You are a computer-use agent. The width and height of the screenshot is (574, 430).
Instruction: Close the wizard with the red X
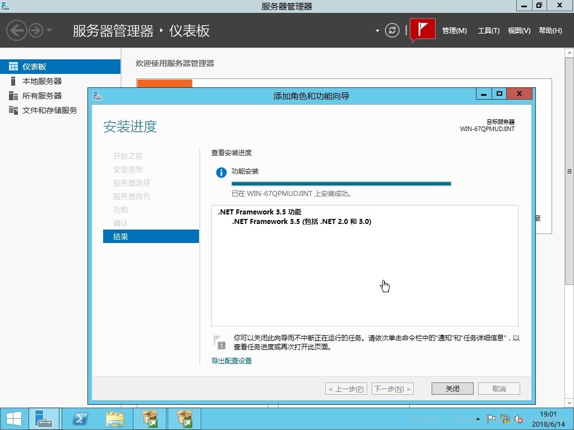click(520, 94)
